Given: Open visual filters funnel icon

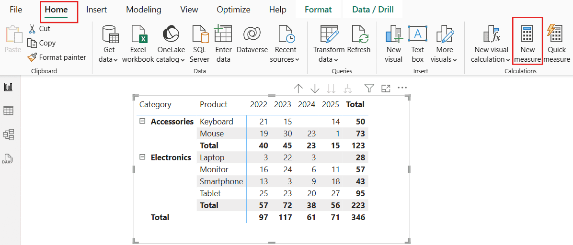Looking at the screenshot, I should [369, 88].
